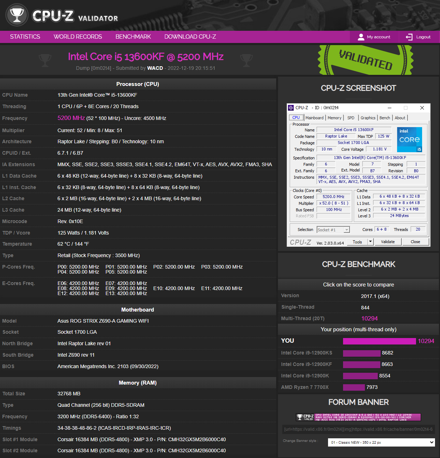
Task: Click the Validate button
Action: click(x=388, y=242)
